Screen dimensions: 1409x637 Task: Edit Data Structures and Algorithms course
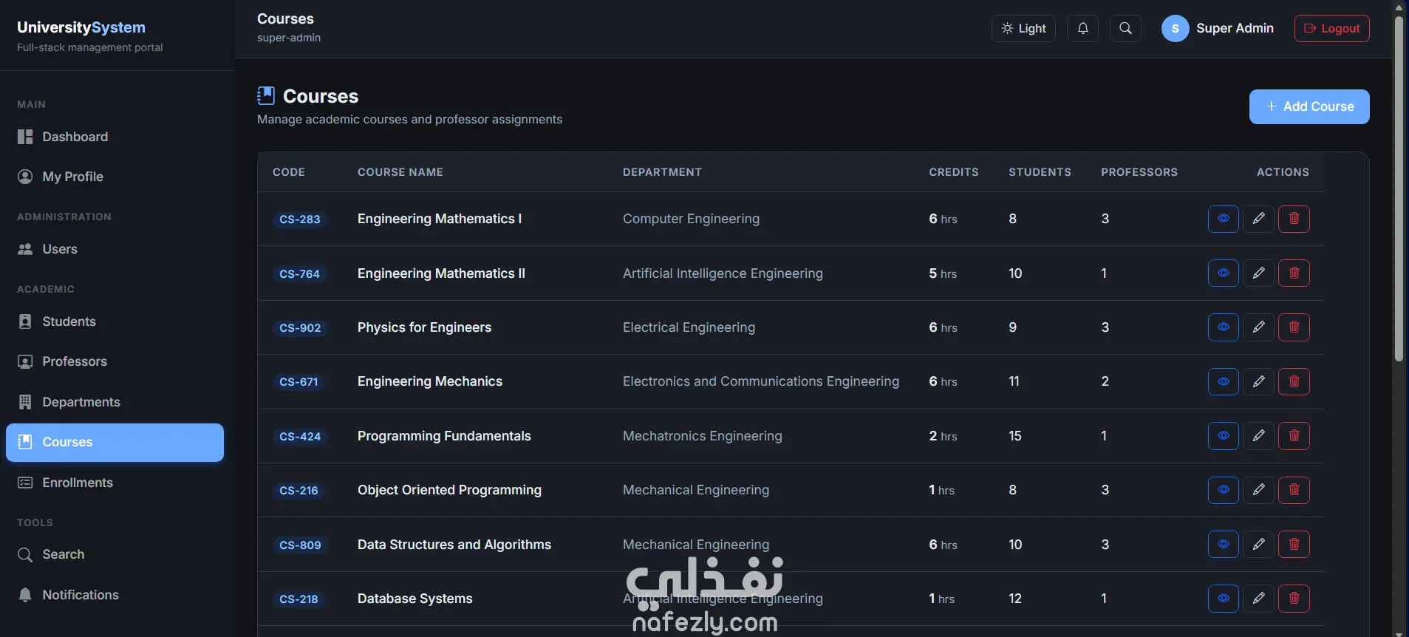[x=1258, y=545]
